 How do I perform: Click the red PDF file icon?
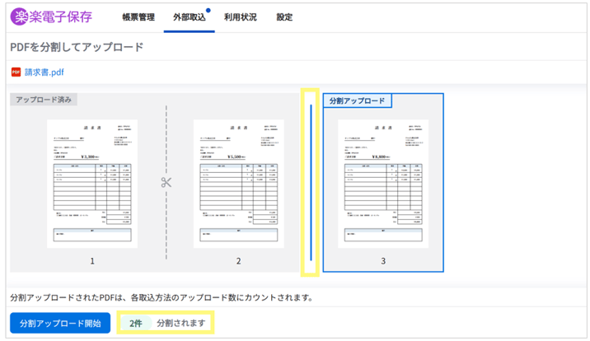coord(16,72)
